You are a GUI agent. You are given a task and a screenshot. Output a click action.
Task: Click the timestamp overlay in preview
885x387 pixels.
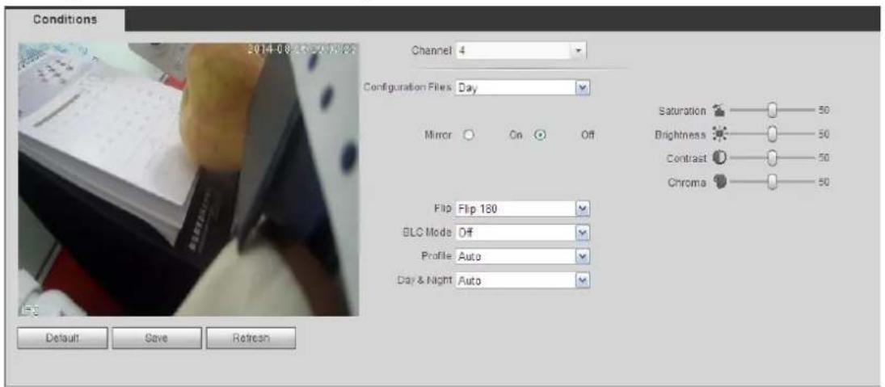tap(302, 49)
